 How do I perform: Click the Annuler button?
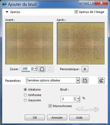coord(57,118)
